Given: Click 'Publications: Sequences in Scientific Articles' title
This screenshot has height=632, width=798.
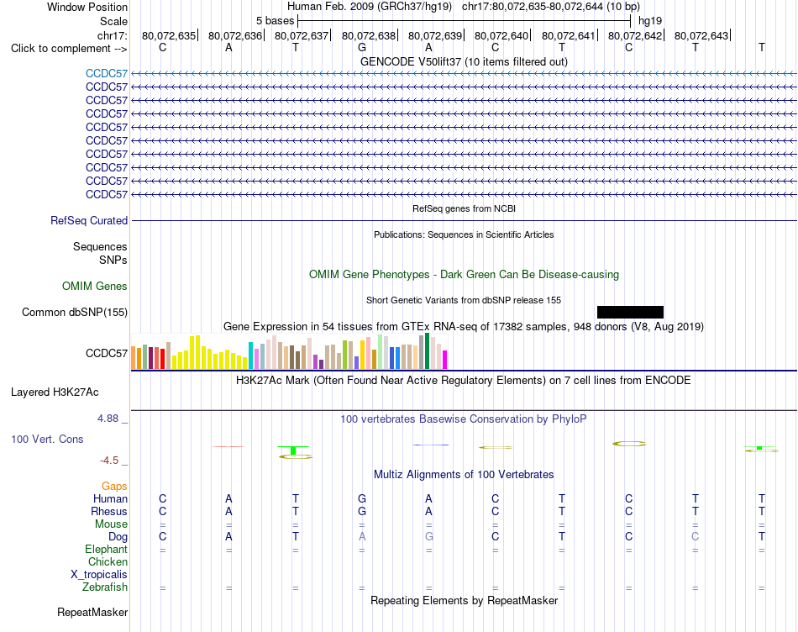Looking at the screenshot, I should (x=464, y=234).
